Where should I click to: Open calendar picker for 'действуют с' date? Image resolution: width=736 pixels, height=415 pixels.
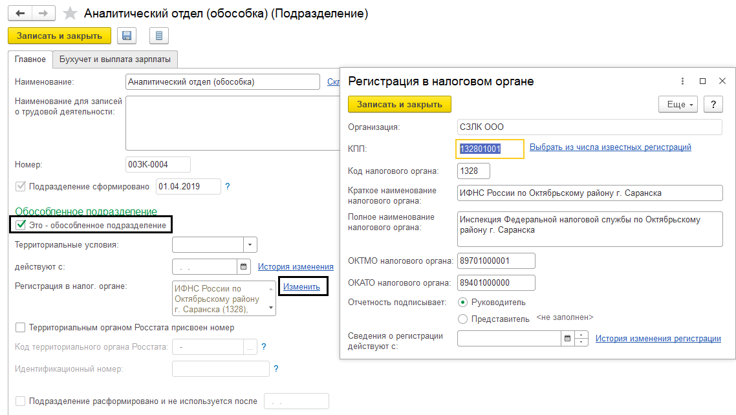click(244, 266)
